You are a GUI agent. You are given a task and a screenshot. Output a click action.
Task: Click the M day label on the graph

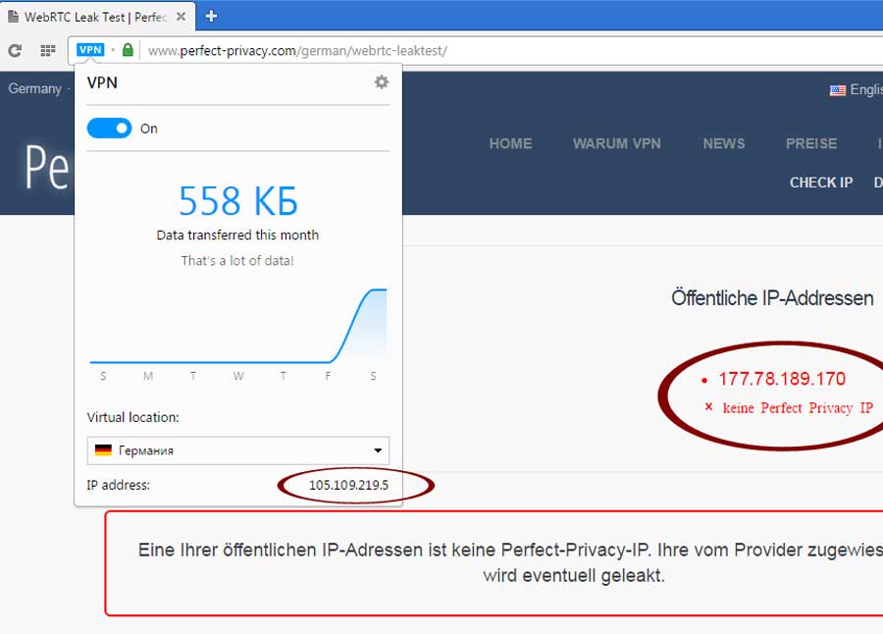tap(148, 376)
